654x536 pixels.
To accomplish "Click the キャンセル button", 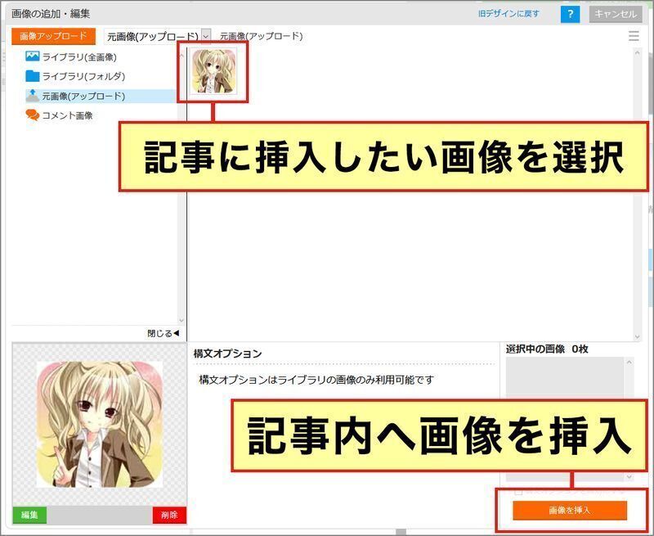I will click(616, 14).
